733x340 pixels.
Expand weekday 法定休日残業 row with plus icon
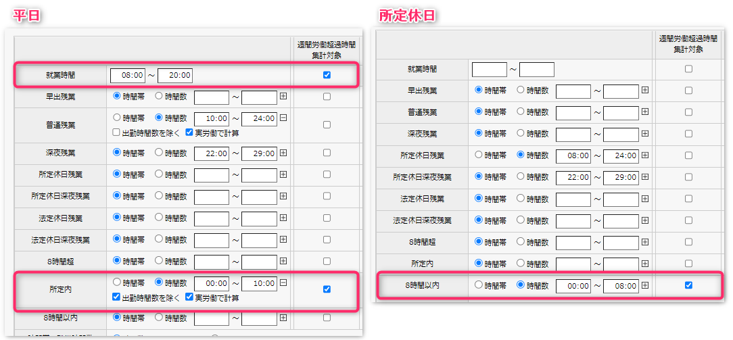pyautogui.click(x=283, y=218)
